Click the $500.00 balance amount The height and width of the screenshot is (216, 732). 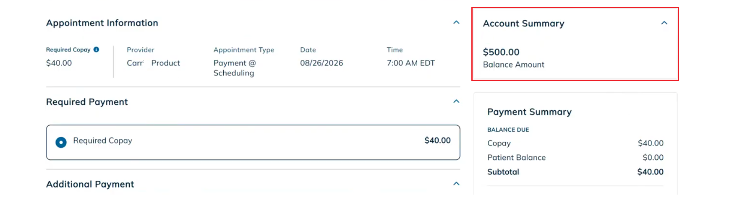pos(501,52)
